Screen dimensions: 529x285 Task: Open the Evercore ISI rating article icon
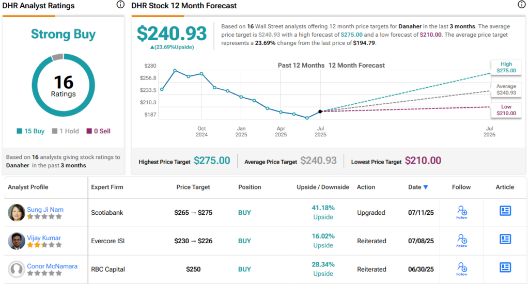click(505, 239)
